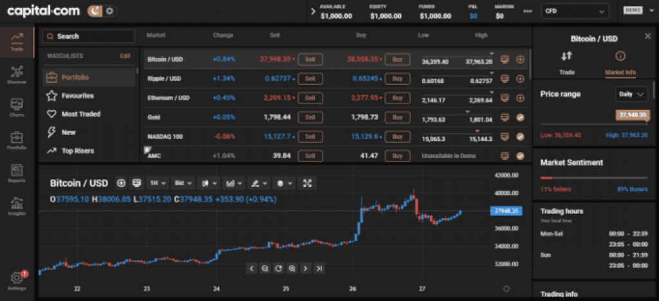The image size is (659, 301).
Task: Click chart monitor icon beside Bitcoin / USD title
Action: point(136,183)
